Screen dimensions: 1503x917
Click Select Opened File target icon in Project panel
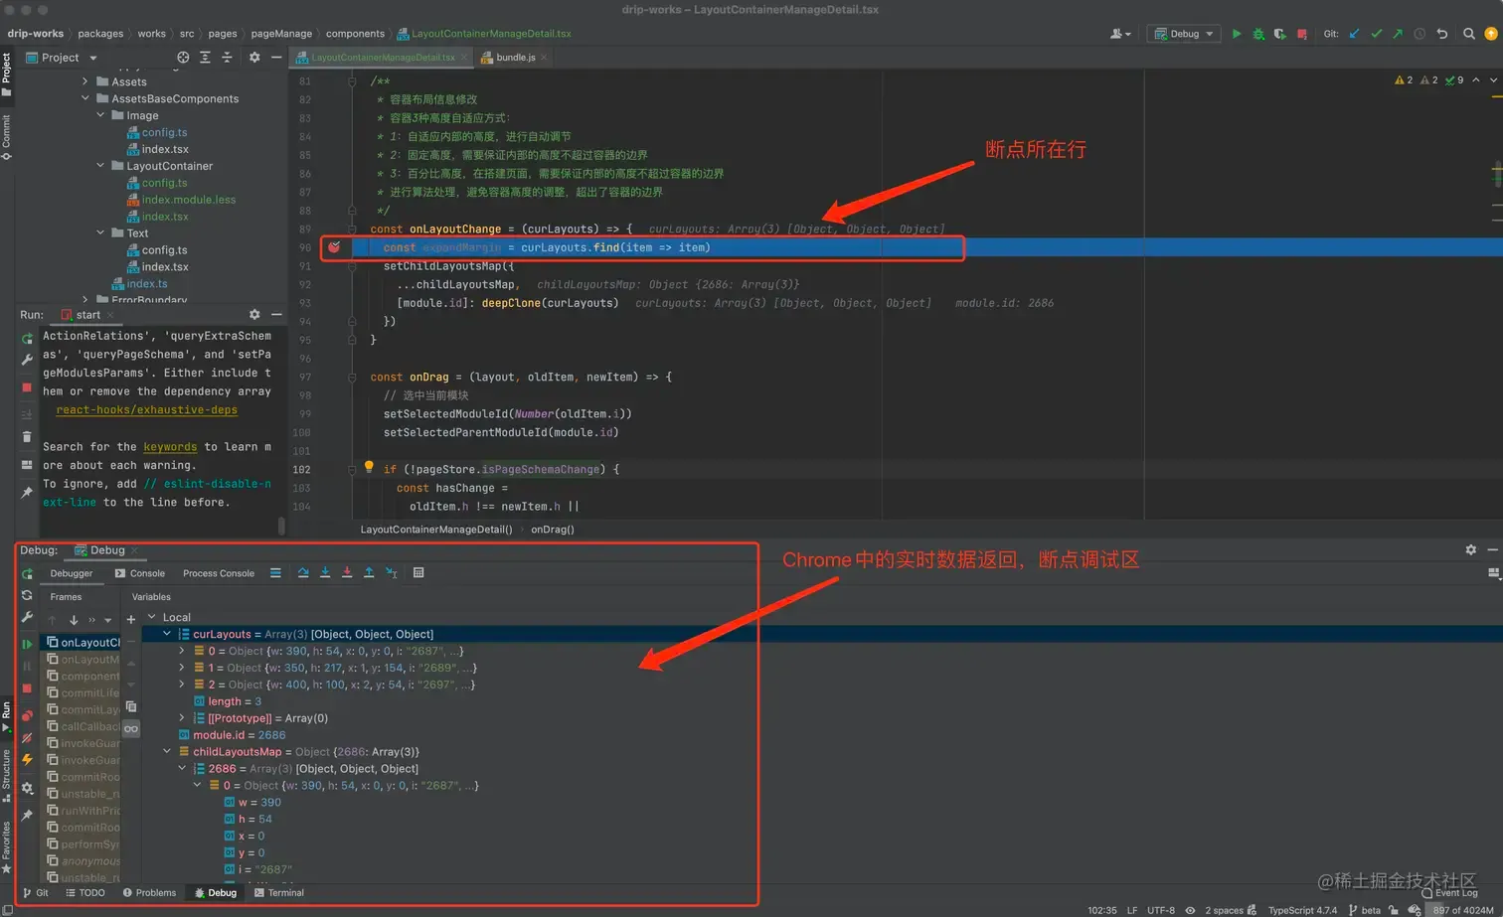coord(183,58)
